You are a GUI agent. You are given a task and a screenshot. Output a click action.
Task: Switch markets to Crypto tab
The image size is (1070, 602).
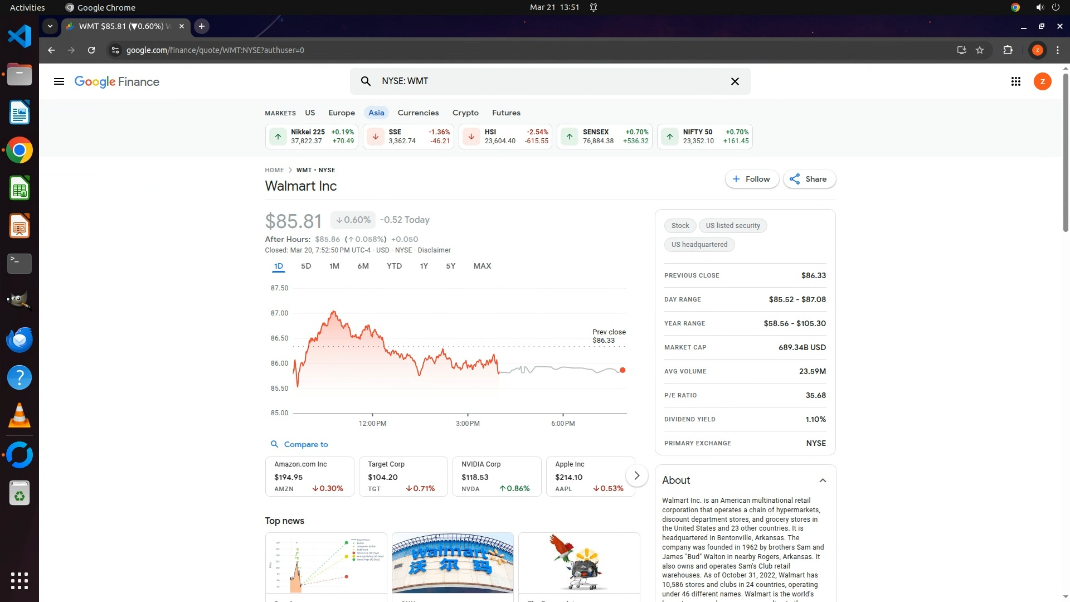[x=465, y=113]
